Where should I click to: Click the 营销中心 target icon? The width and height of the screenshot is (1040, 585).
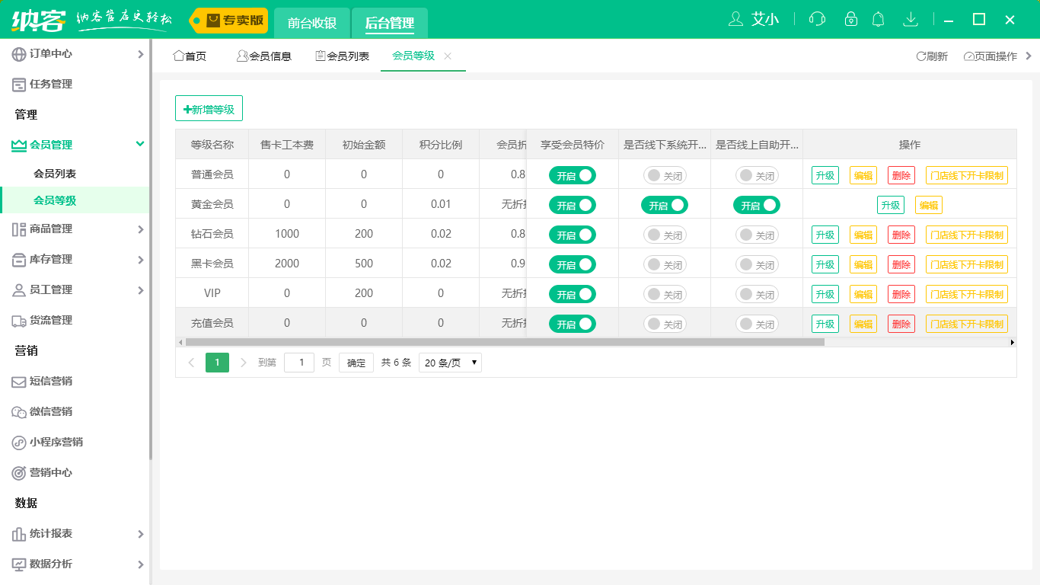click(19, 473)
